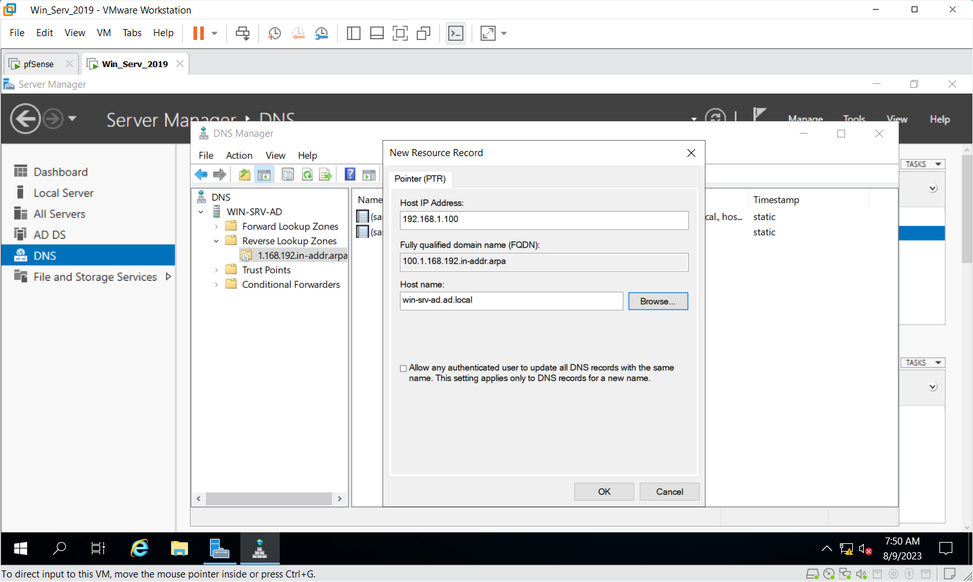Enter VMware full screen mode
Image resolution: width=973 pixels, height=582 pixels.
click(400, 33)
